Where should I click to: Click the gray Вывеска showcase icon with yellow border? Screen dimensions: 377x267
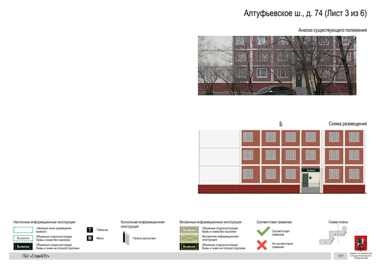(x=189, y=230)
